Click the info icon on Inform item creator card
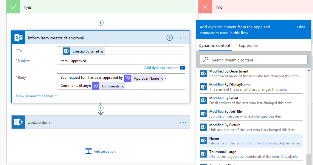Image resolution: width=313 pixels, height=165 pixels. [x=169, y=38]
